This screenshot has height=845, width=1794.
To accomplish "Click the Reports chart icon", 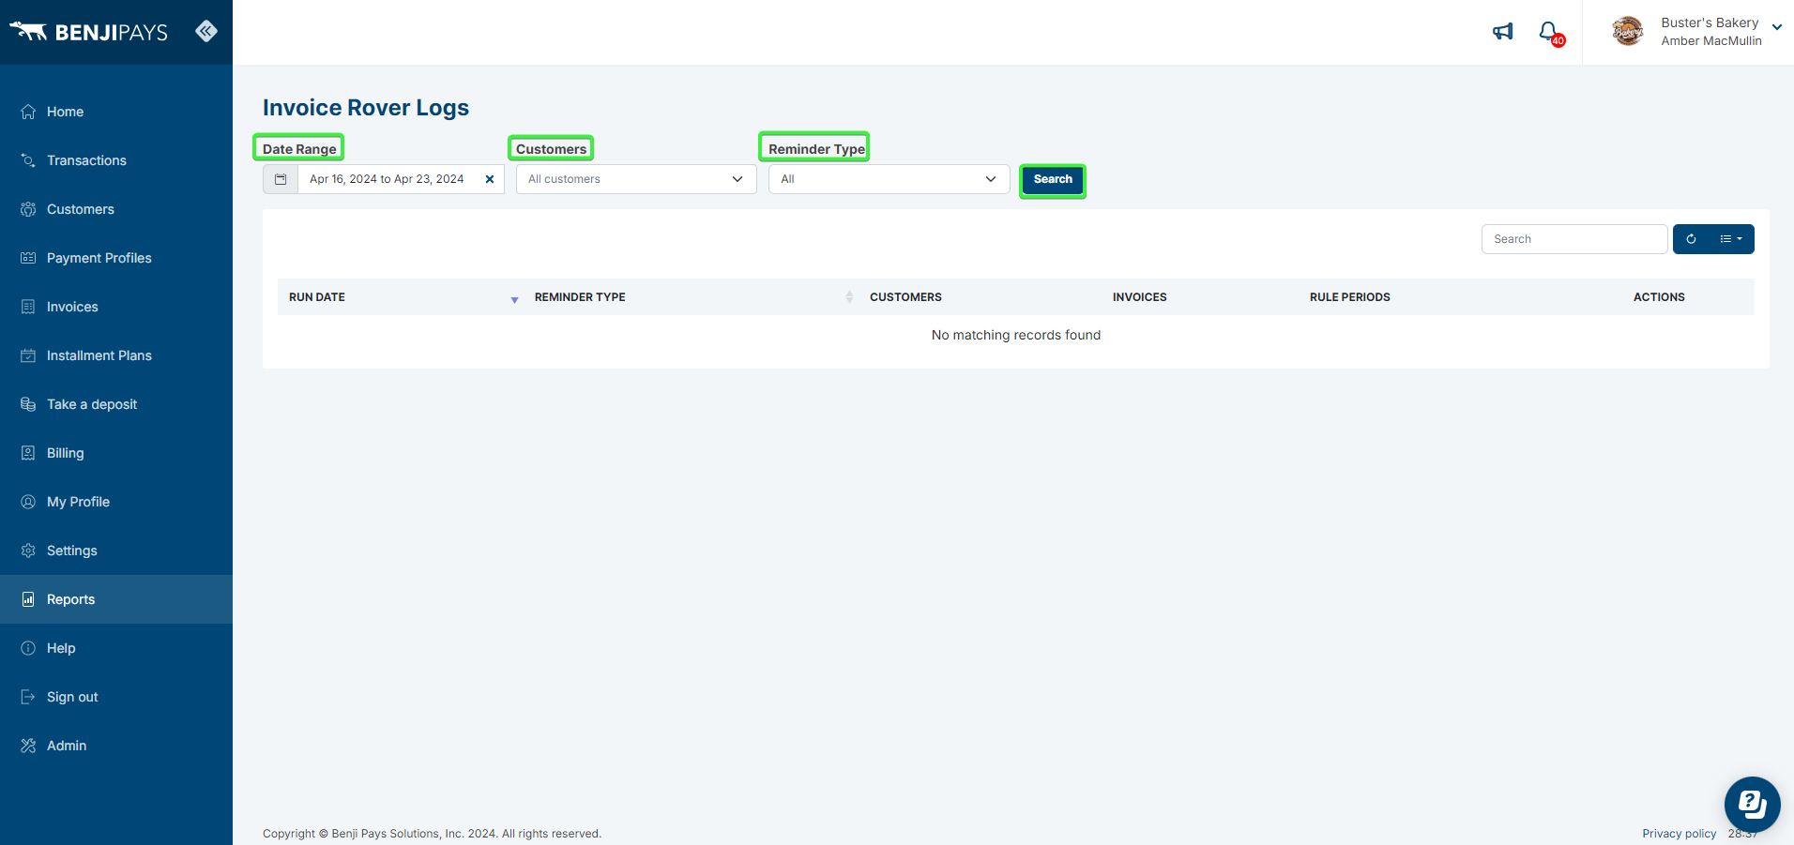I will click(28, 599).
